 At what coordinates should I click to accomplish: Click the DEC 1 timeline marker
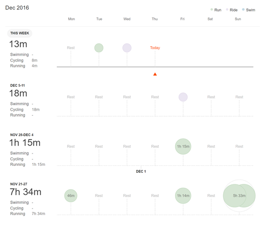tap(141, 171)
